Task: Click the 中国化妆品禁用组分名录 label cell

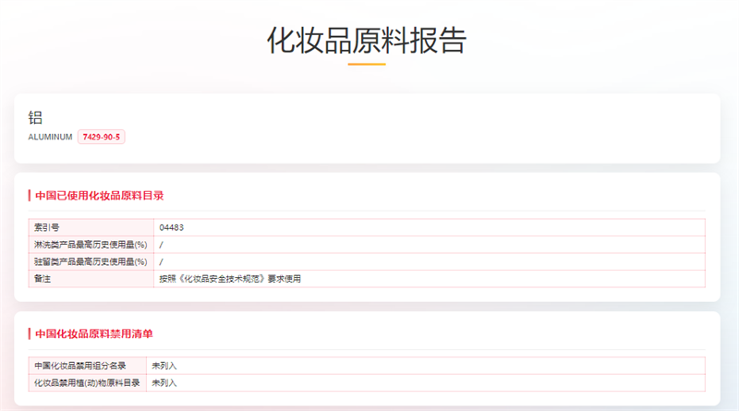Action: pos(86,365)
